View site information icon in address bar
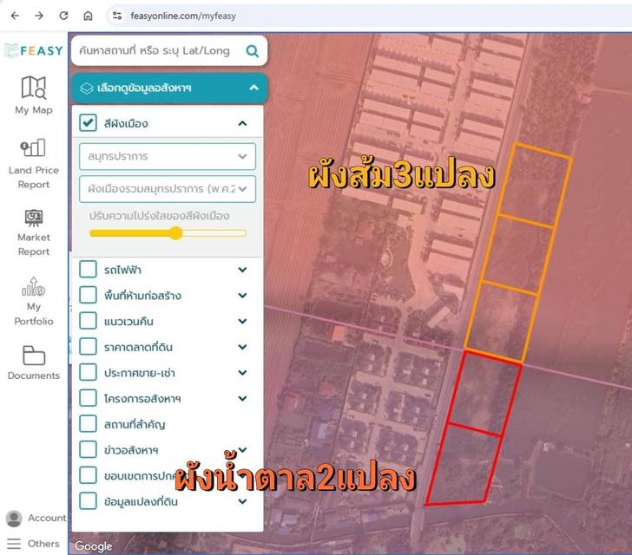This screenshot has height=555, width=632. pyautogui.click(x=117, y=16)
